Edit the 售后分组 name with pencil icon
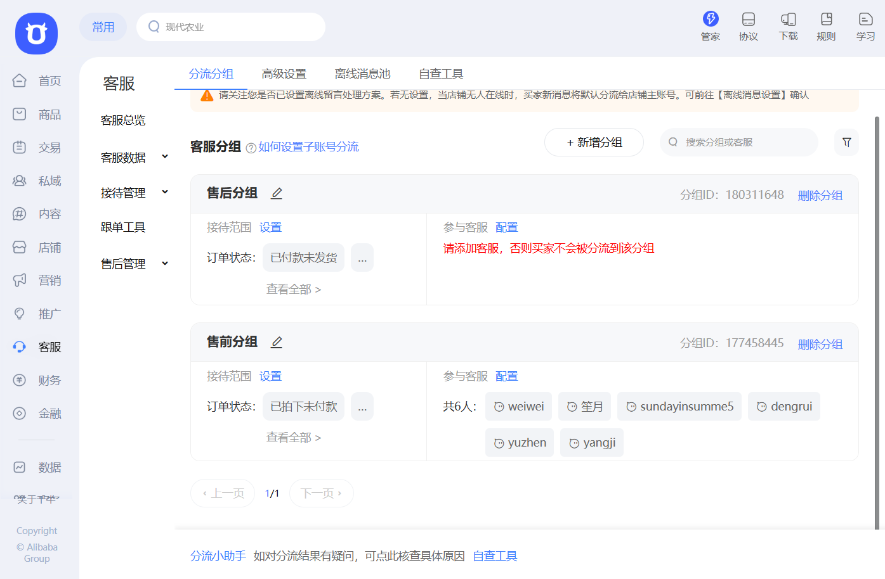 (277, 193)
